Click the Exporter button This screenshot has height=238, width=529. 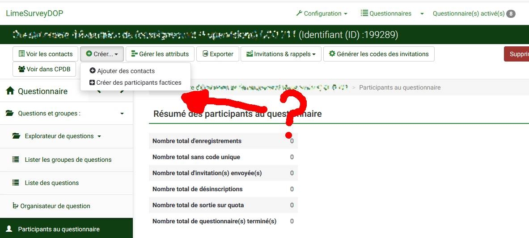[x=218, y=54]
